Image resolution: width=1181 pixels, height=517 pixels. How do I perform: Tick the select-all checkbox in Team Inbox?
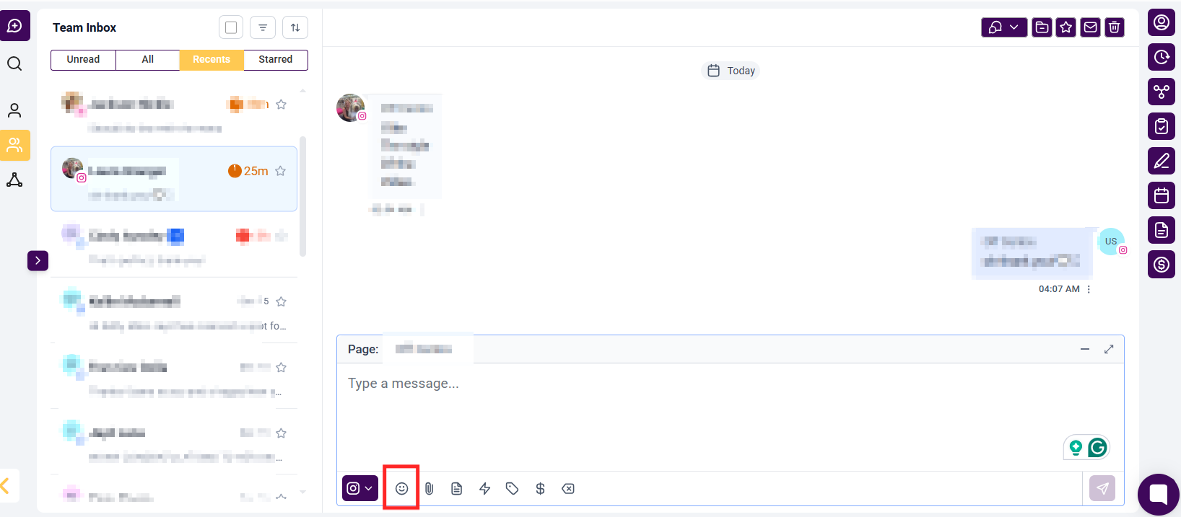[231, 27]
